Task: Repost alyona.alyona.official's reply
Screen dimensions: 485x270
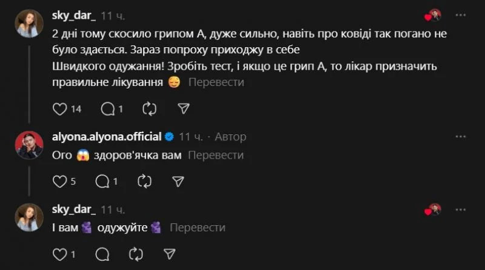Action: tap(144, 181)
